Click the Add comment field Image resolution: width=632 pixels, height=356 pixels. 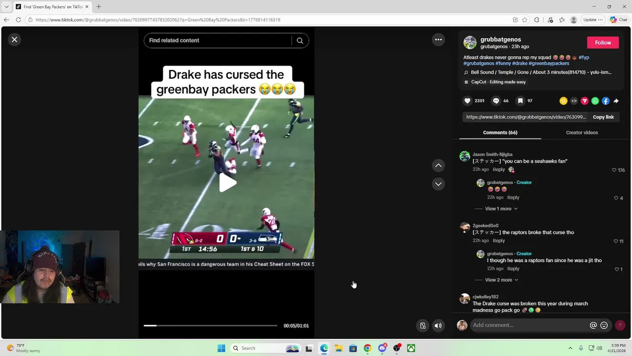coord(529,325)
